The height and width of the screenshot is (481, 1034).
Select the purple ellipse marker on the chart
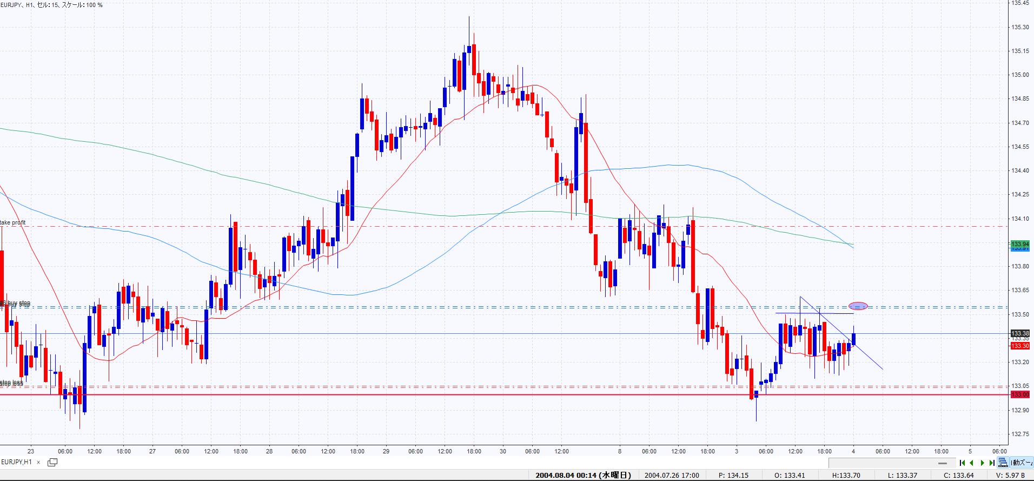click(x=858, y=306)
